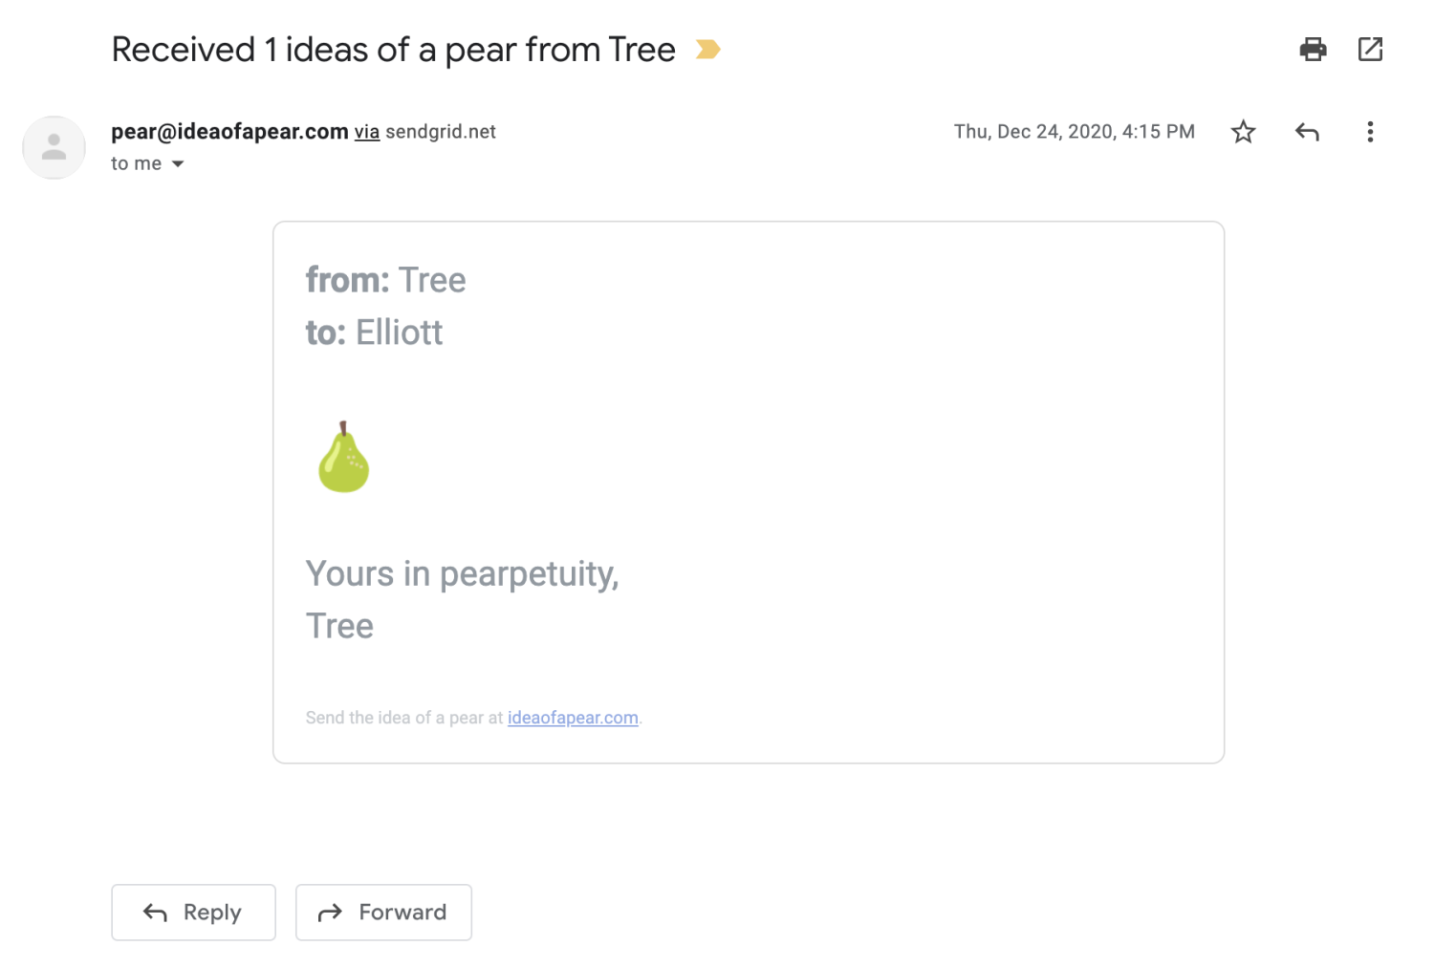Click the "to: Elliott" line in the message
Image resolution: width=1434 pixels, height=968 pixels.
(374, 333)
